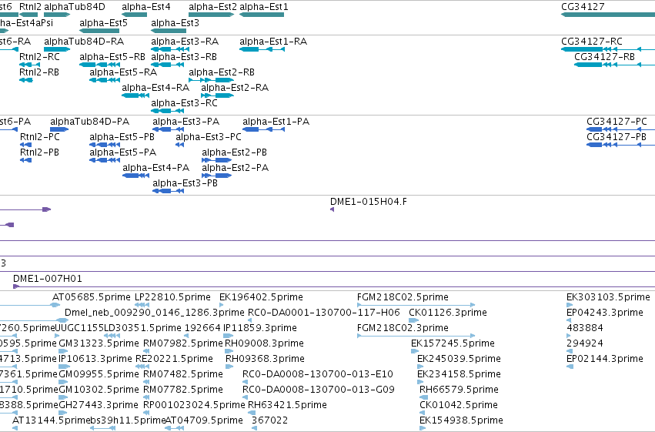Select the alpha-Est3-PC protein label

click(x=209, y=137)
